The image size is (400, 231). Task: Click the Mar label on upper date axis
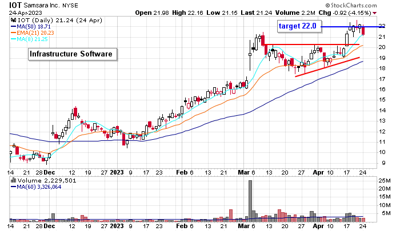tap(243, 172)
